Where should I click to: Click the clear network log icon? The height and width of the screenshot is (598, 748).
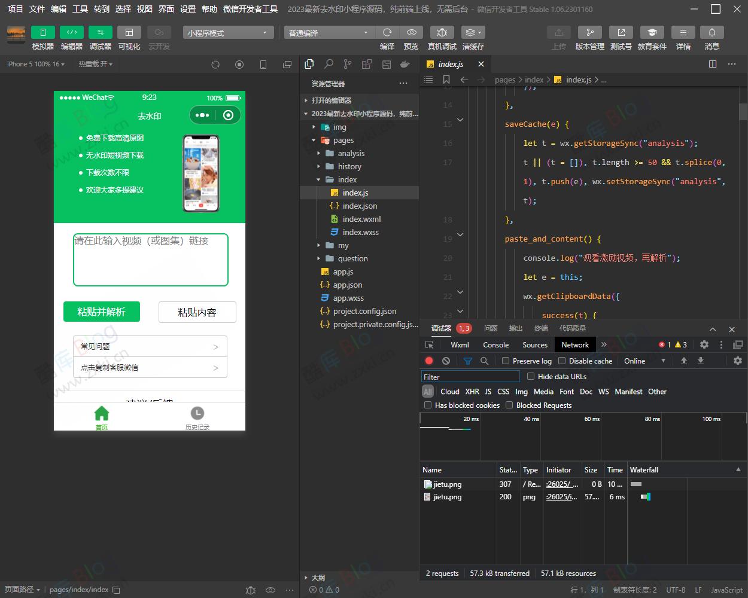click(x=446, y=361)
